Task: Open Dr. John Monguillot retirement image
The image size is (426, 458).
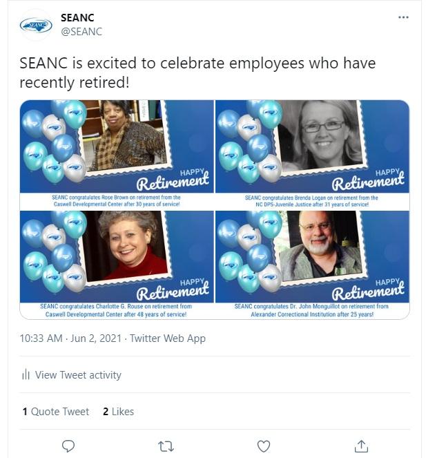Action: (312, 265)
